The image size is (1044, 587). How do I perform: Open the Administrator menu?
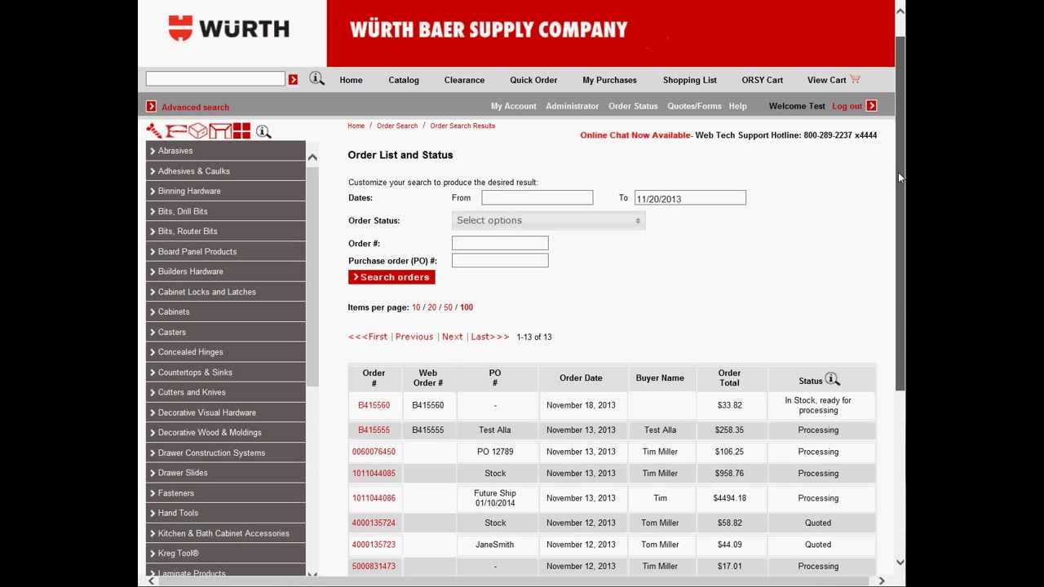pyautogui.click(x=572, y=106)
